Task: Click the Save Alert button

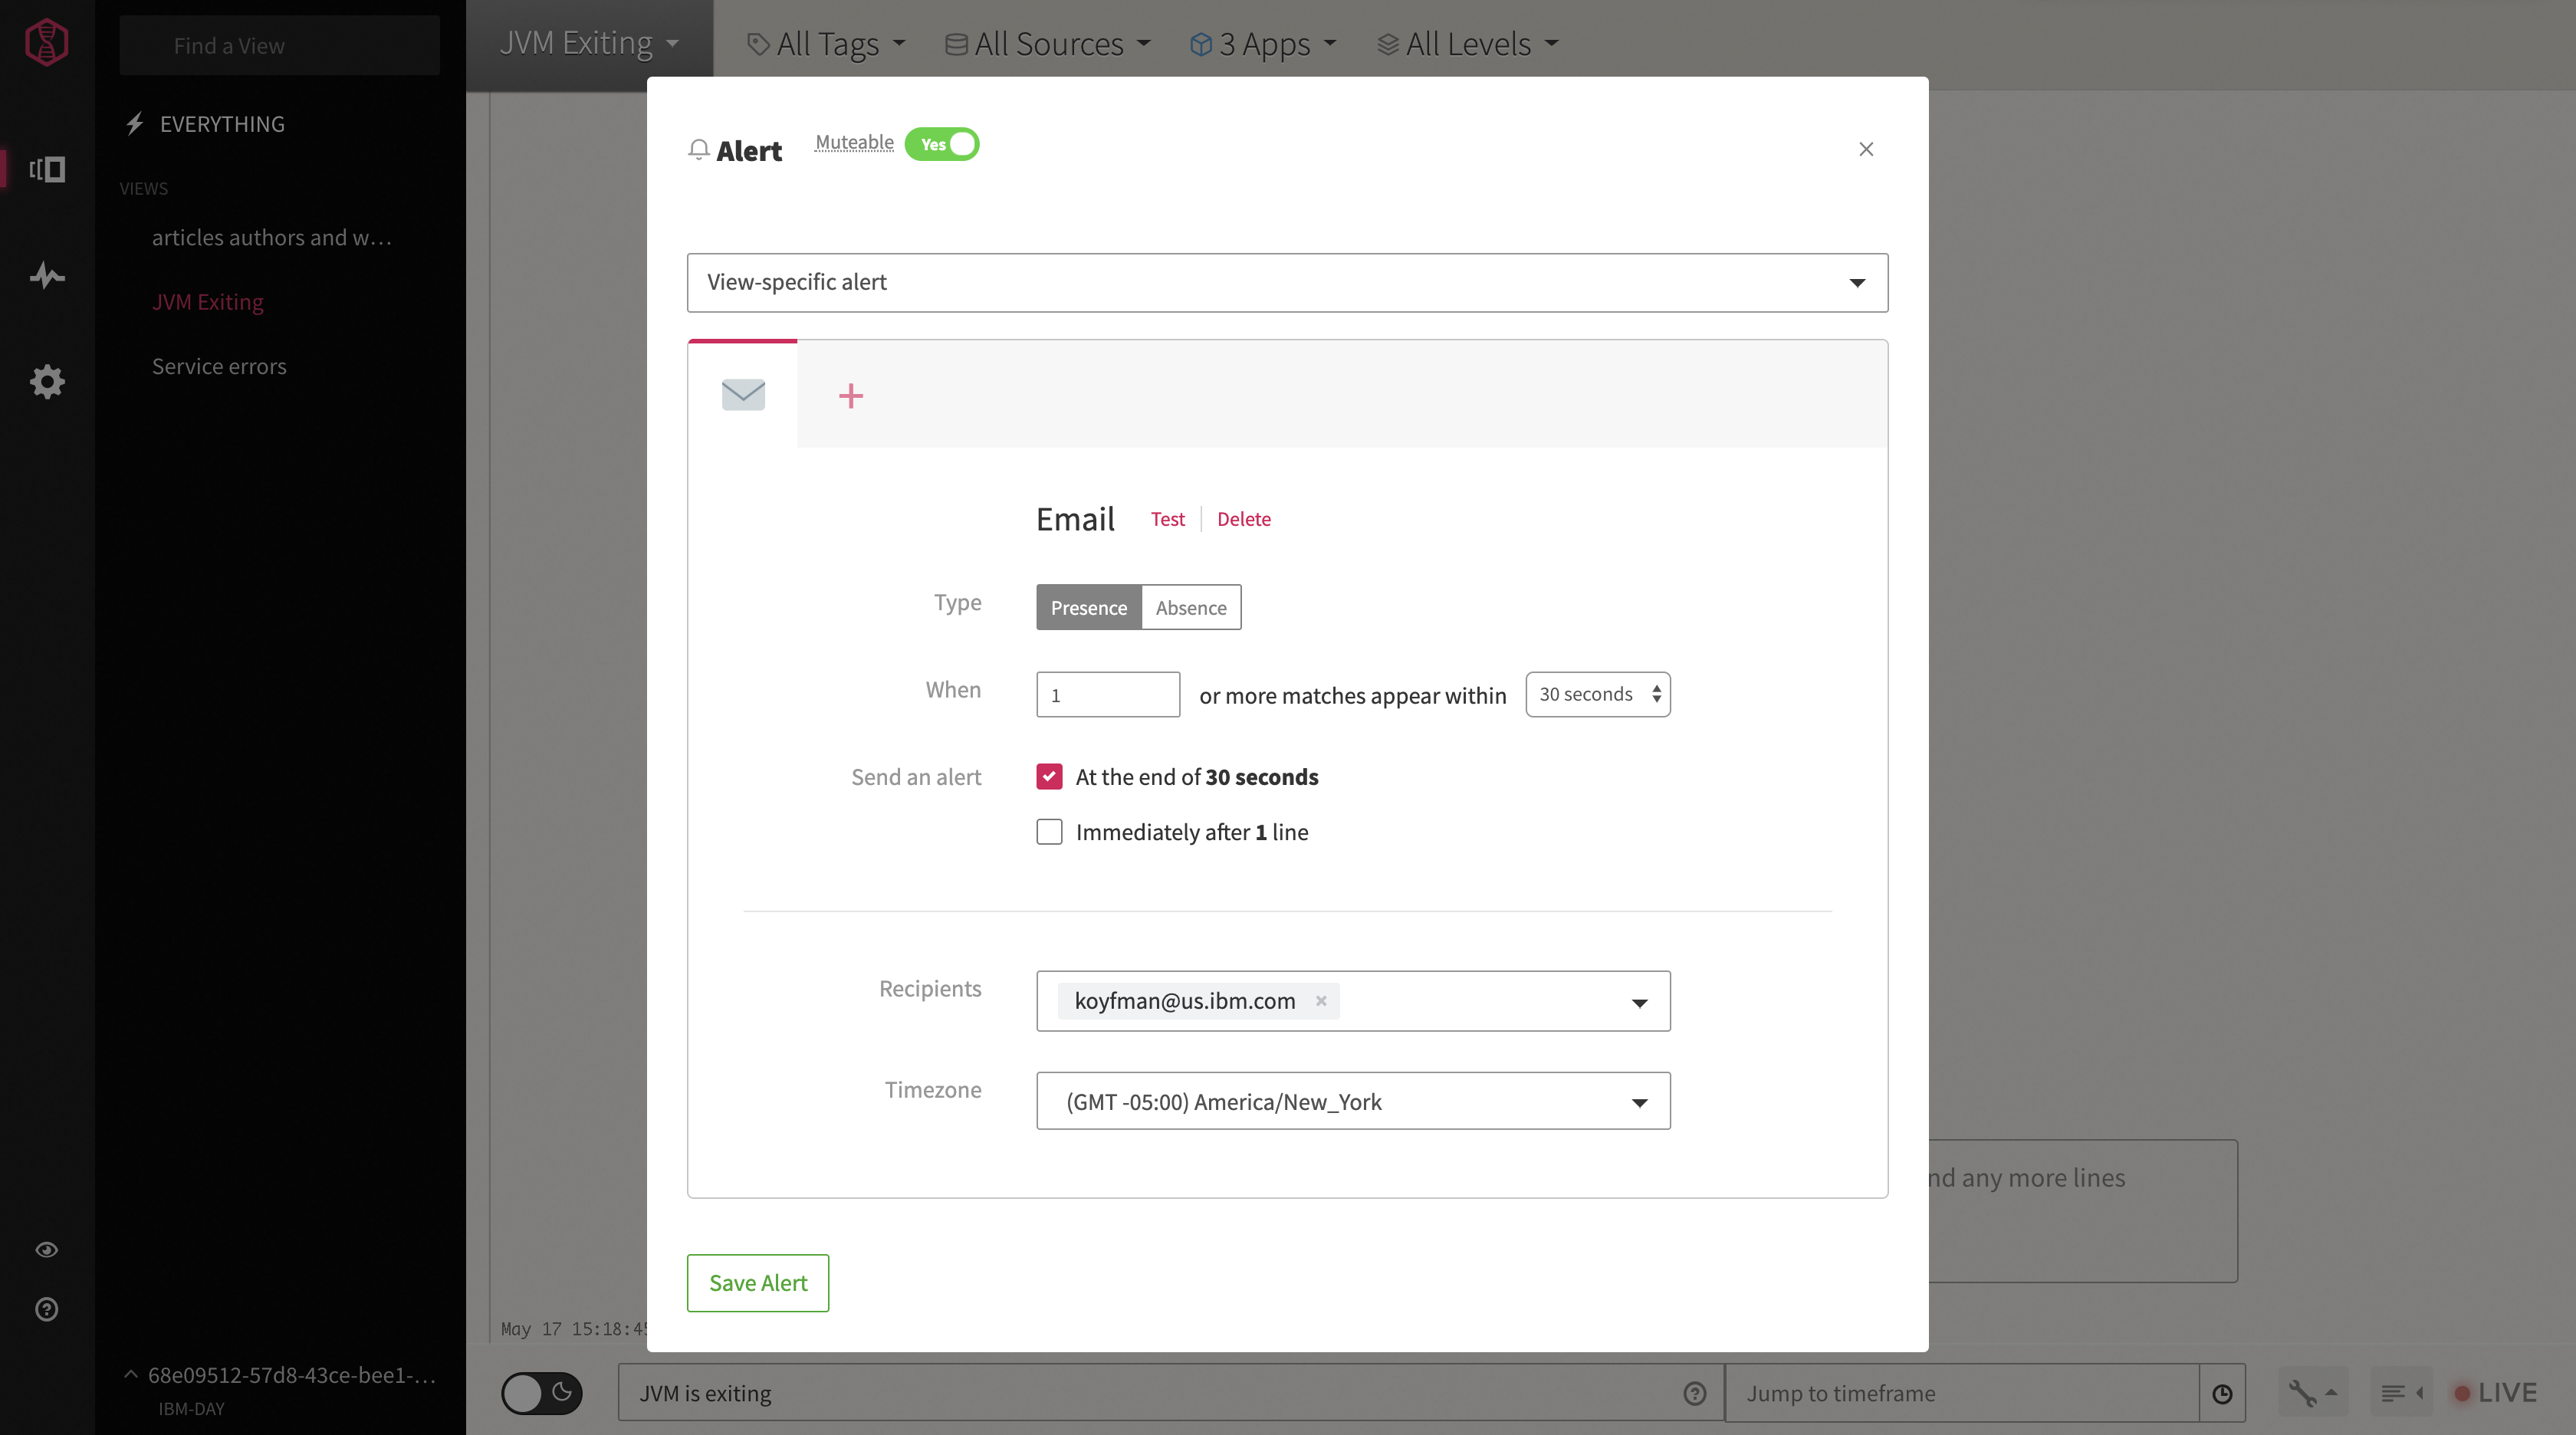Action: [757, 1282]
